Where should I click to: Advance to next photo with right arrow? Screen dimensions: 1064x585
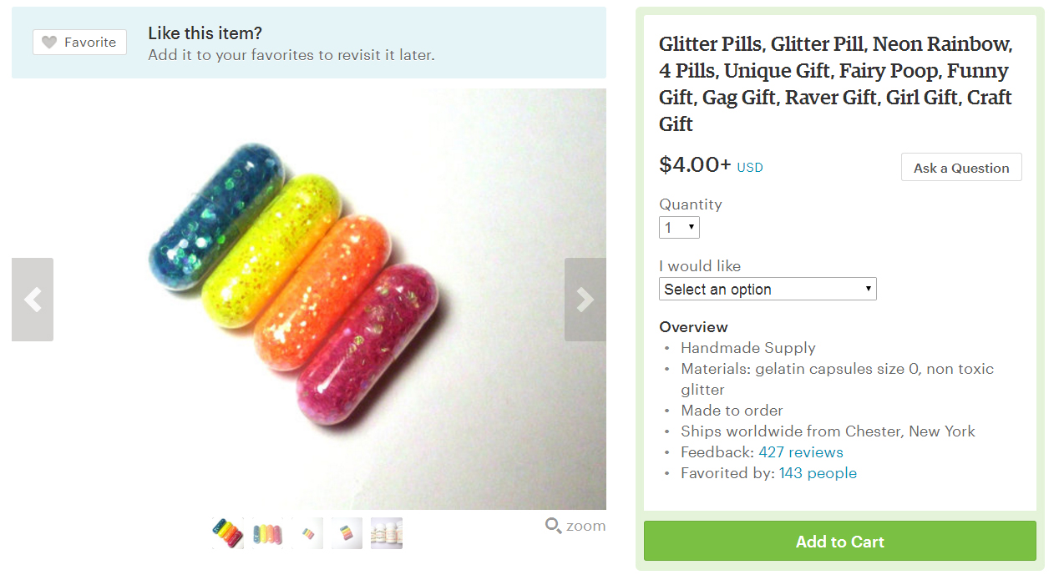click(585, 299)
